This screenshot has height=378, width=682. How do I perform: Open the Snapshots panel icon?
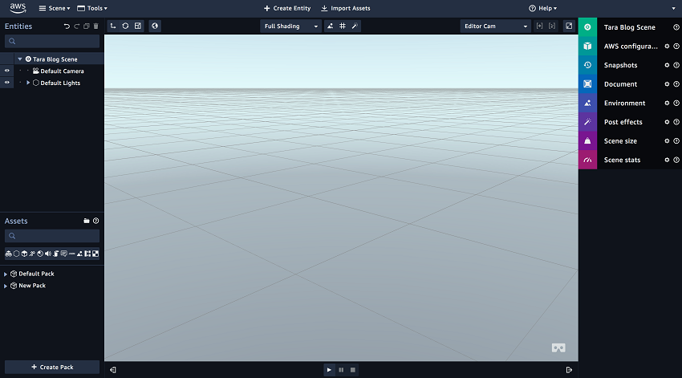click(587, 65)
